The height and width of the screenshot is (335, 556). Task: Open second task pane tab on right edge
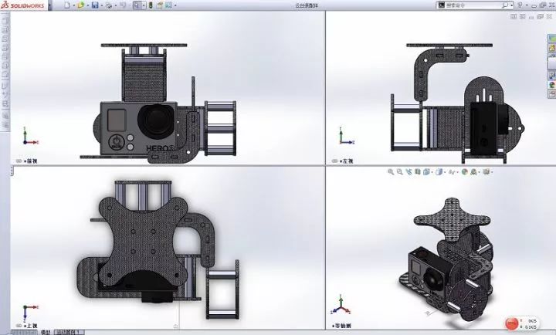[x=551, y=48]
